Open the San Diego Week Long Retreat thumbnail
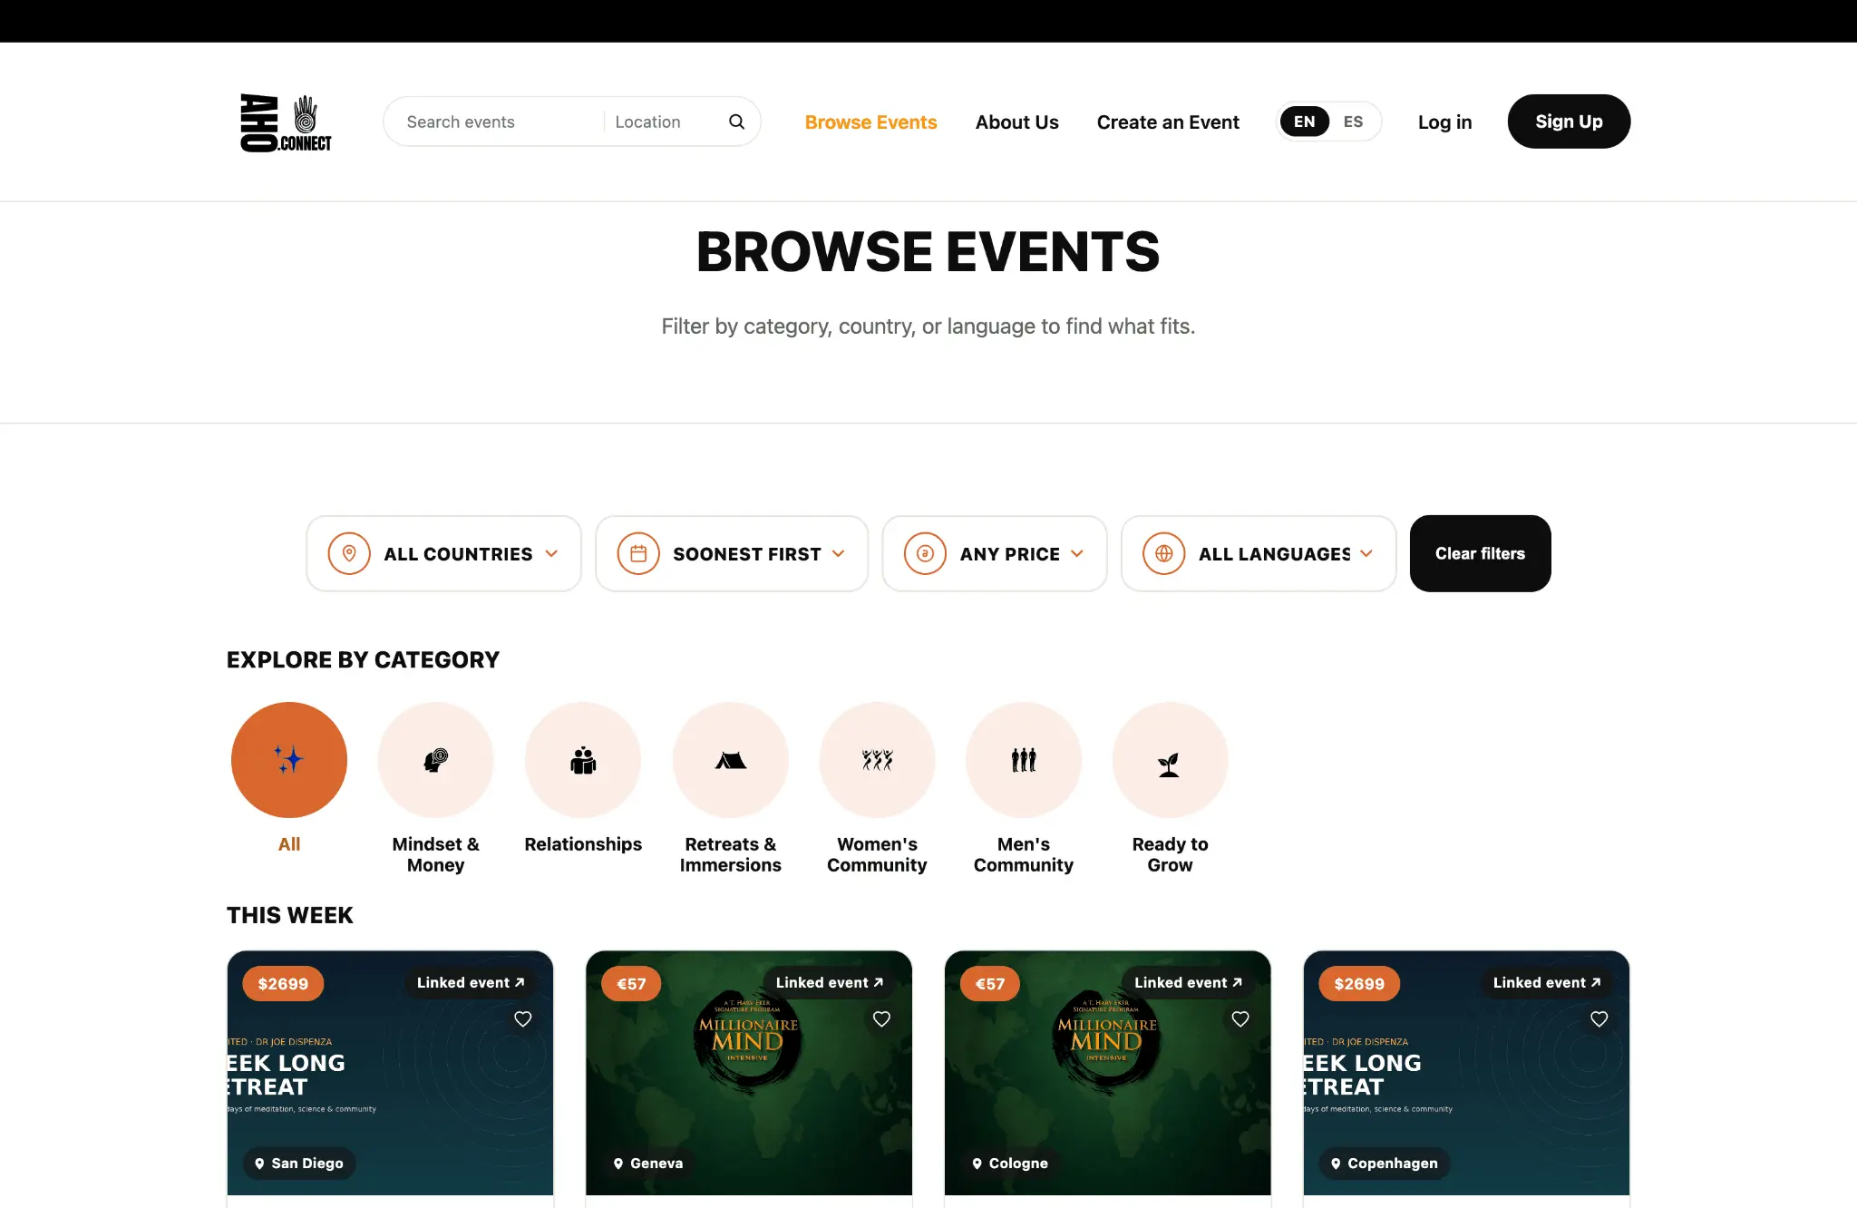The width and height of the screenshot is (1857, 1208). point(390,1073)
